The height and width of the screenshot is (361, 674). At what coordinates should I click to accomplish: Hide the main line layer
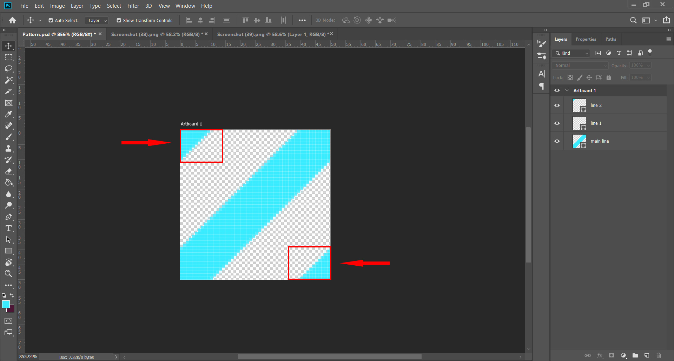pos(557,141)
